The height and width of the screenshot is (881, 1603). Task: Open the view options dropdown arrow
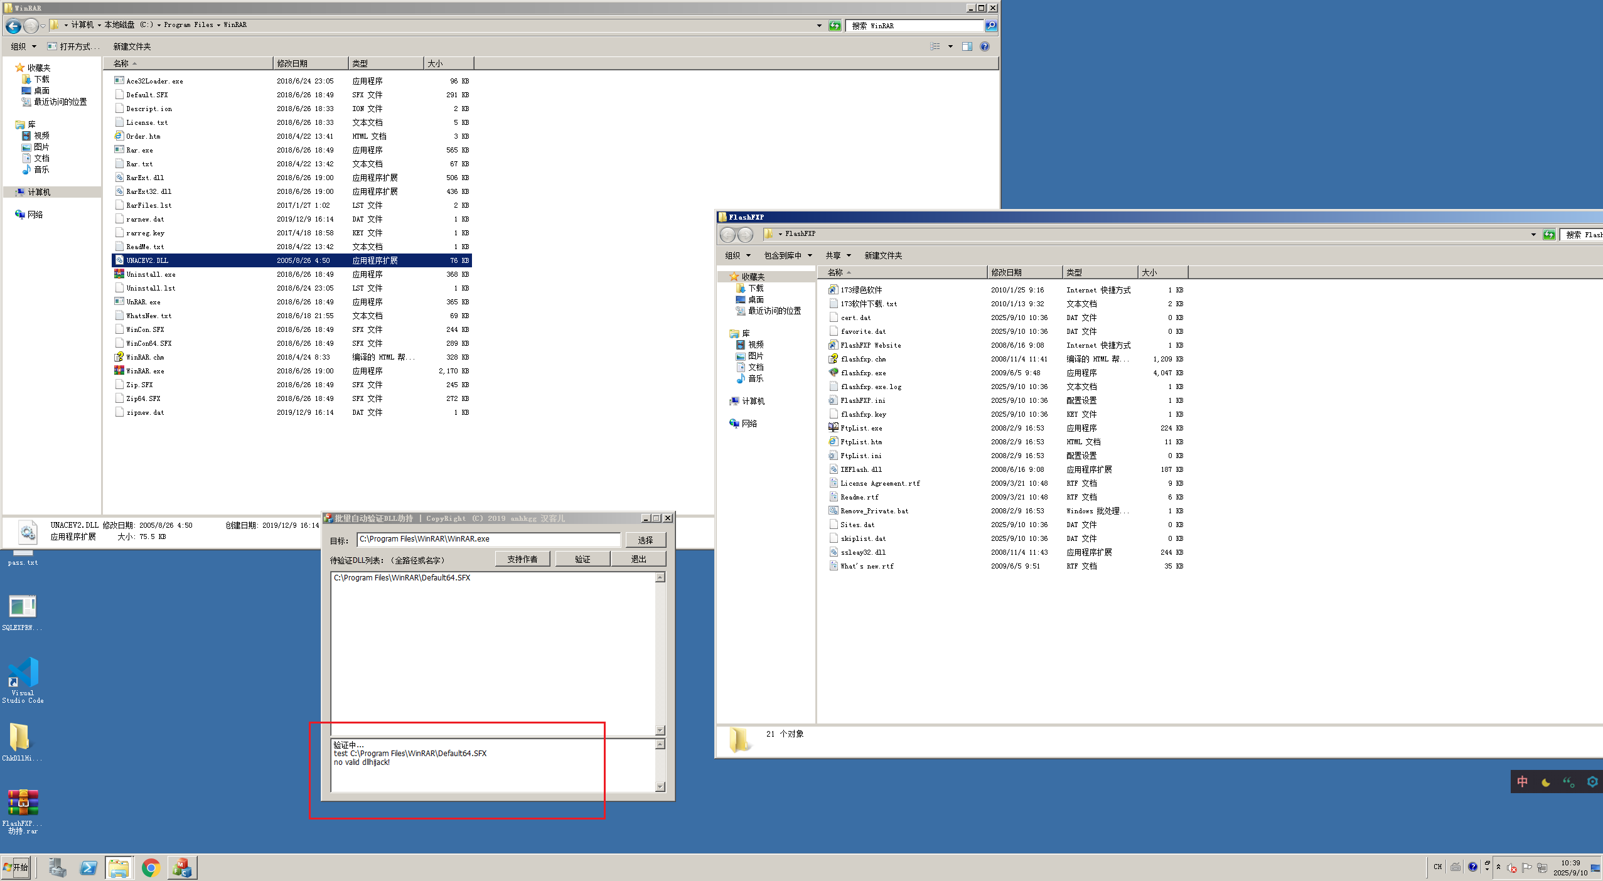[950, 46]
